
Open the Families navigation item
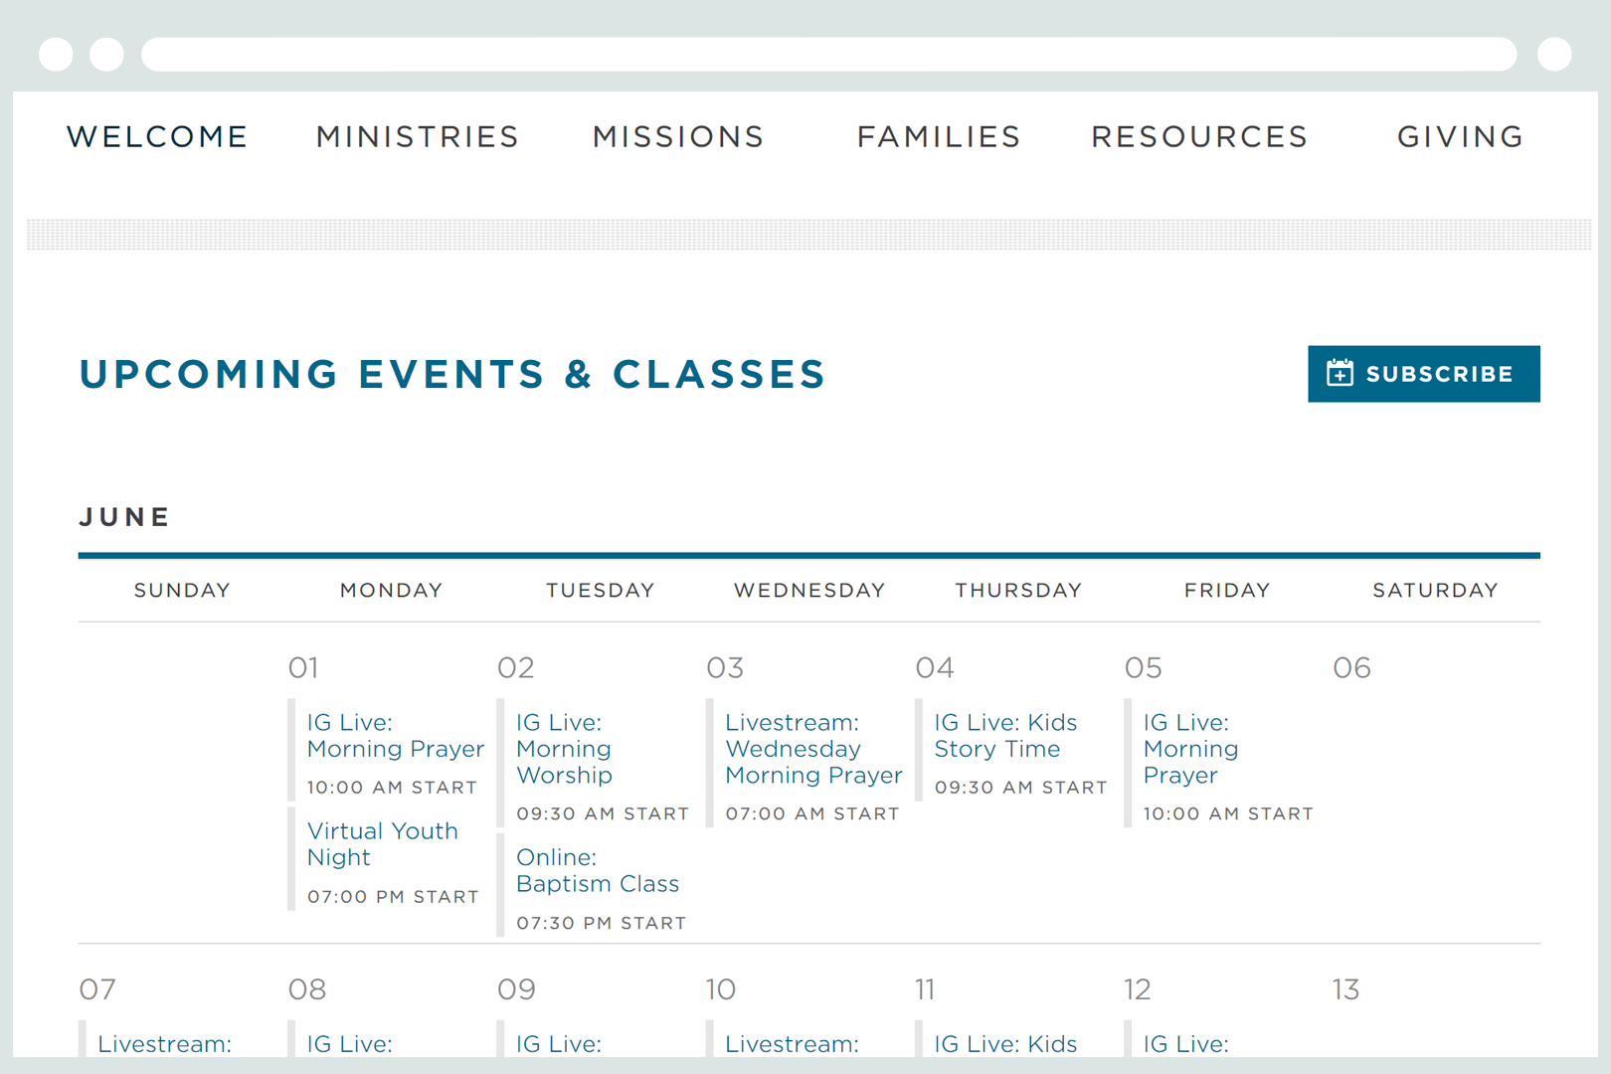[x=939, y=136]
